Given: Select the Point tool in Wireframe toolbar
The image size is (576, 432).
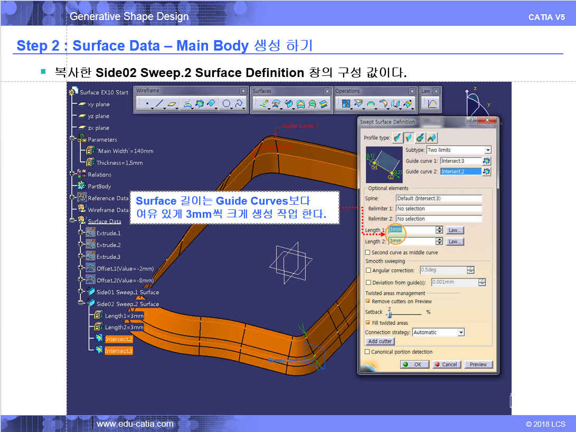Looking at the screenshot, I should [x=146, y=104].
